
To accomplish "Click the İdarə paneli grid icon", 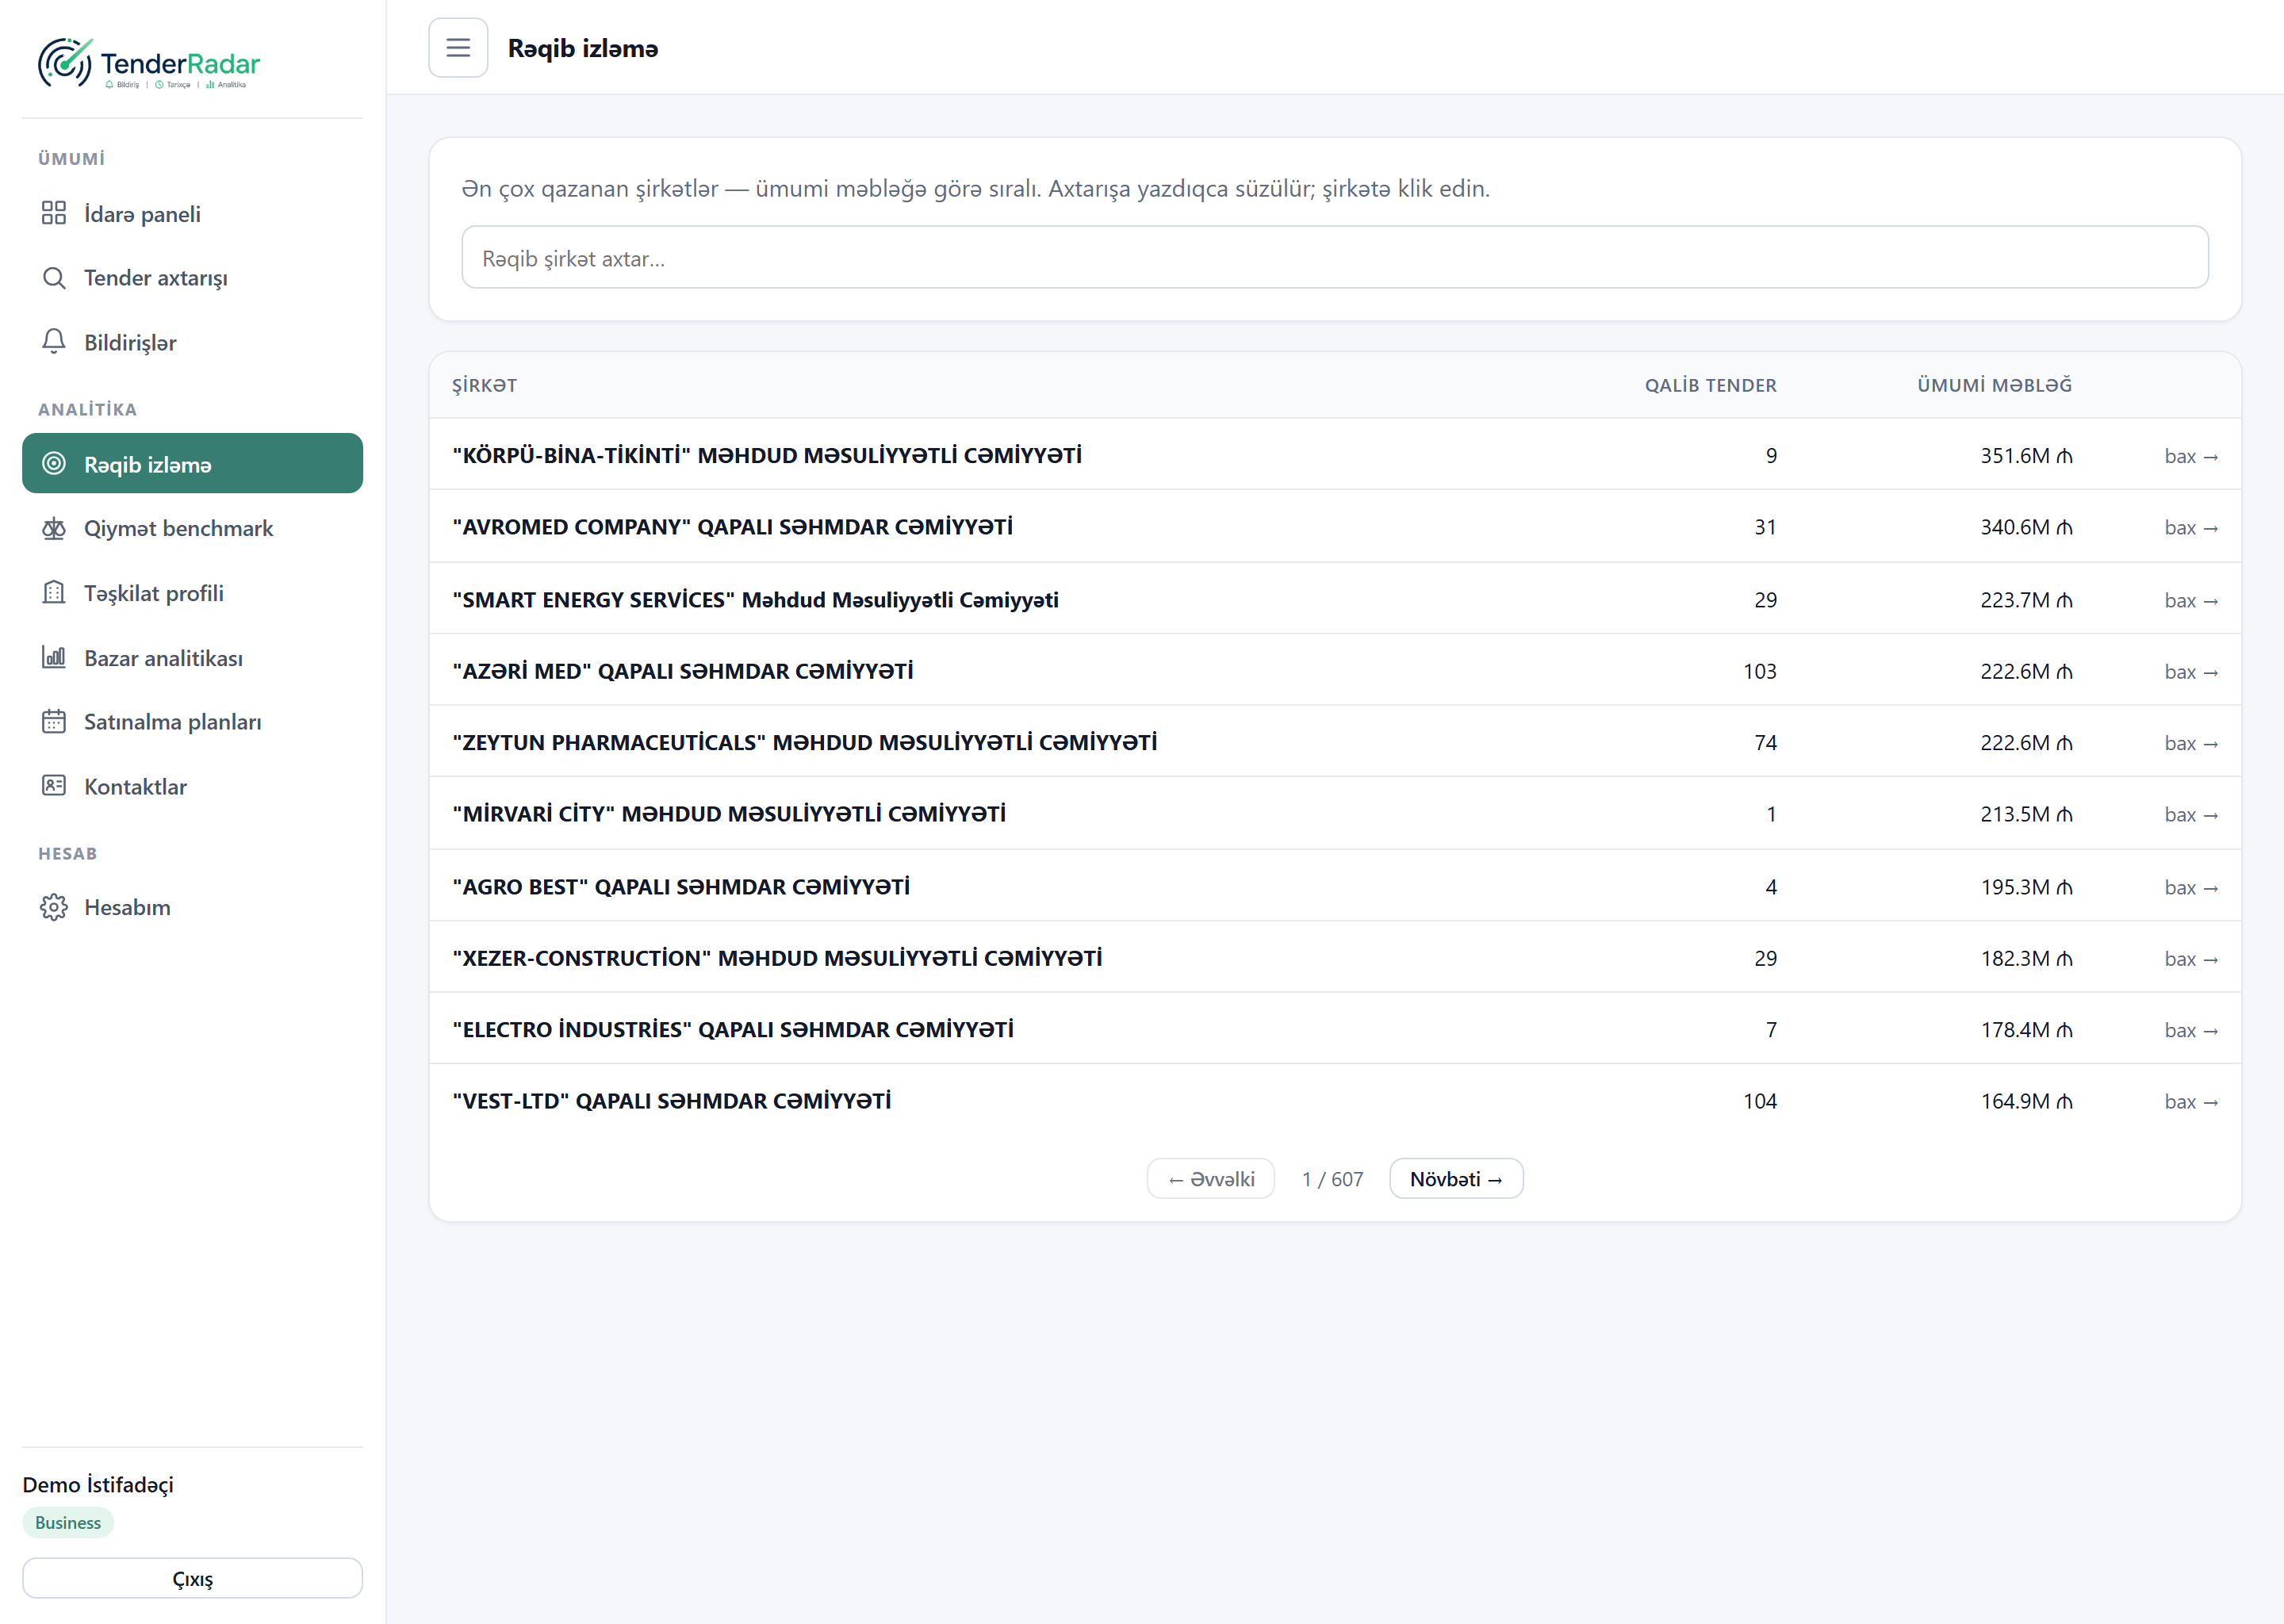I will pyautogui.click(x=54, y=213).
